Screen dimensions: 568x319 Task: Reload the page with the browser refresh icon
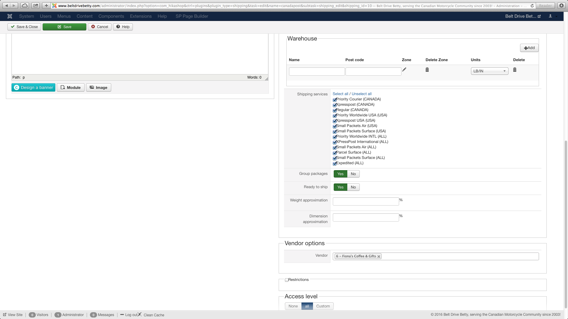[532, 6]
